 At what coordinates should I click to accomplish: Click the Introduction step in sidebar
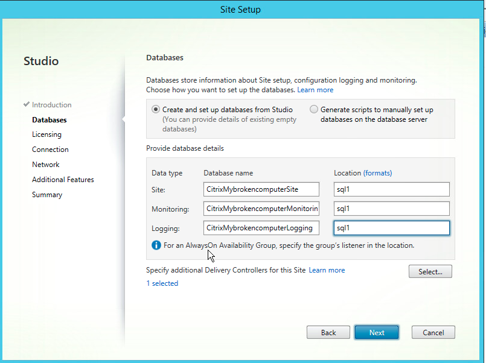(51, 105)
